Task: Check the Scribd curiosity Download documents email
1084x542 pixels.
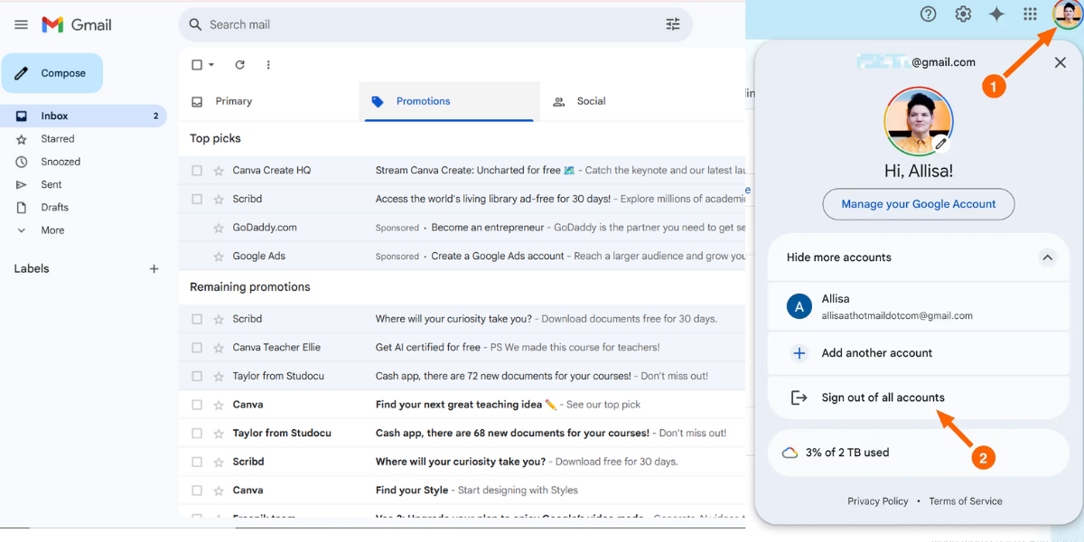Action: pyautogui.click(x=197, y=319)
